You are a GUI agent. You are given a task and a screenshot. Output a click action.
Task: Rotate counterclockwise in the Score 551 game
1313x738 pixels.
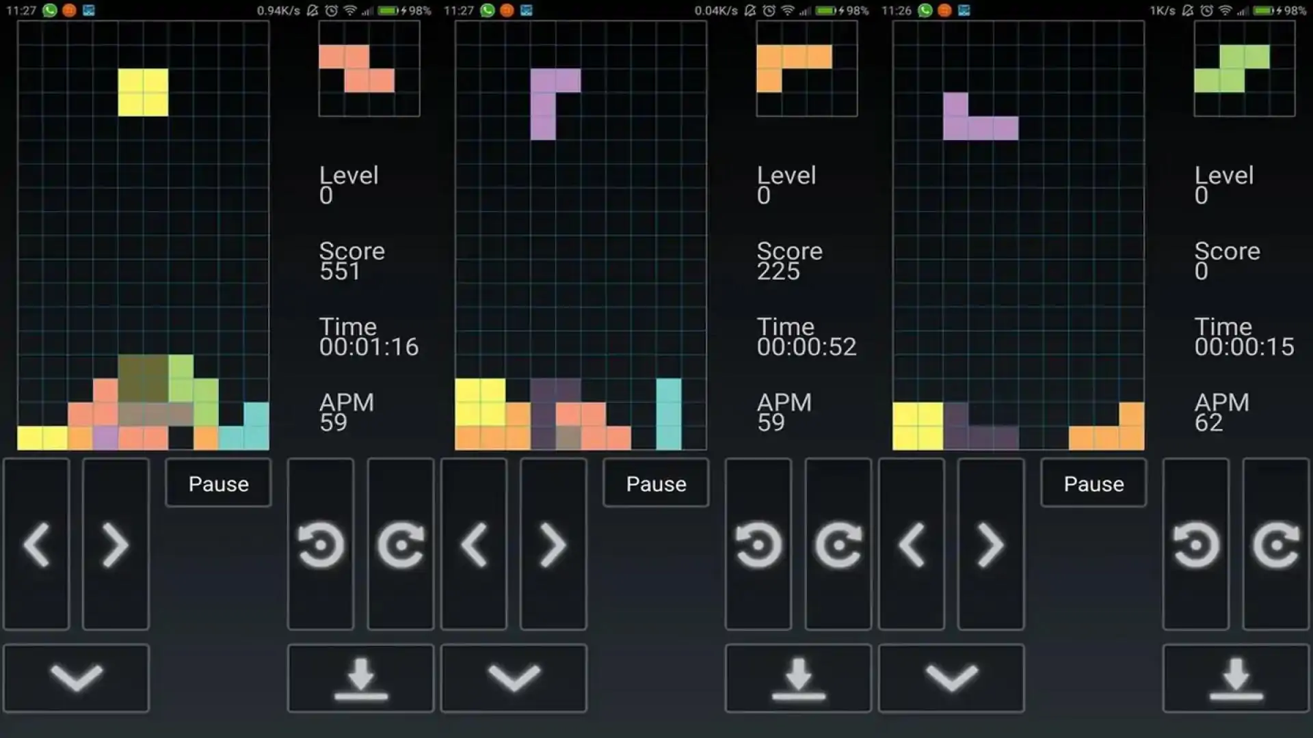tap(321, 544)
